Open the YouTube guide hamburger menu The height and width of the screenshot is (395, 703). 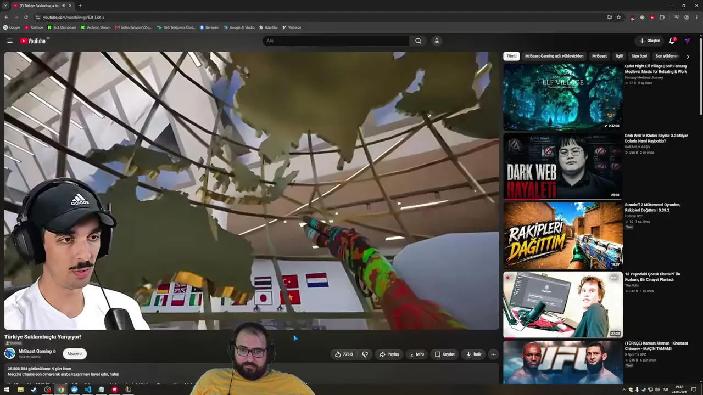tap(10, 41)
